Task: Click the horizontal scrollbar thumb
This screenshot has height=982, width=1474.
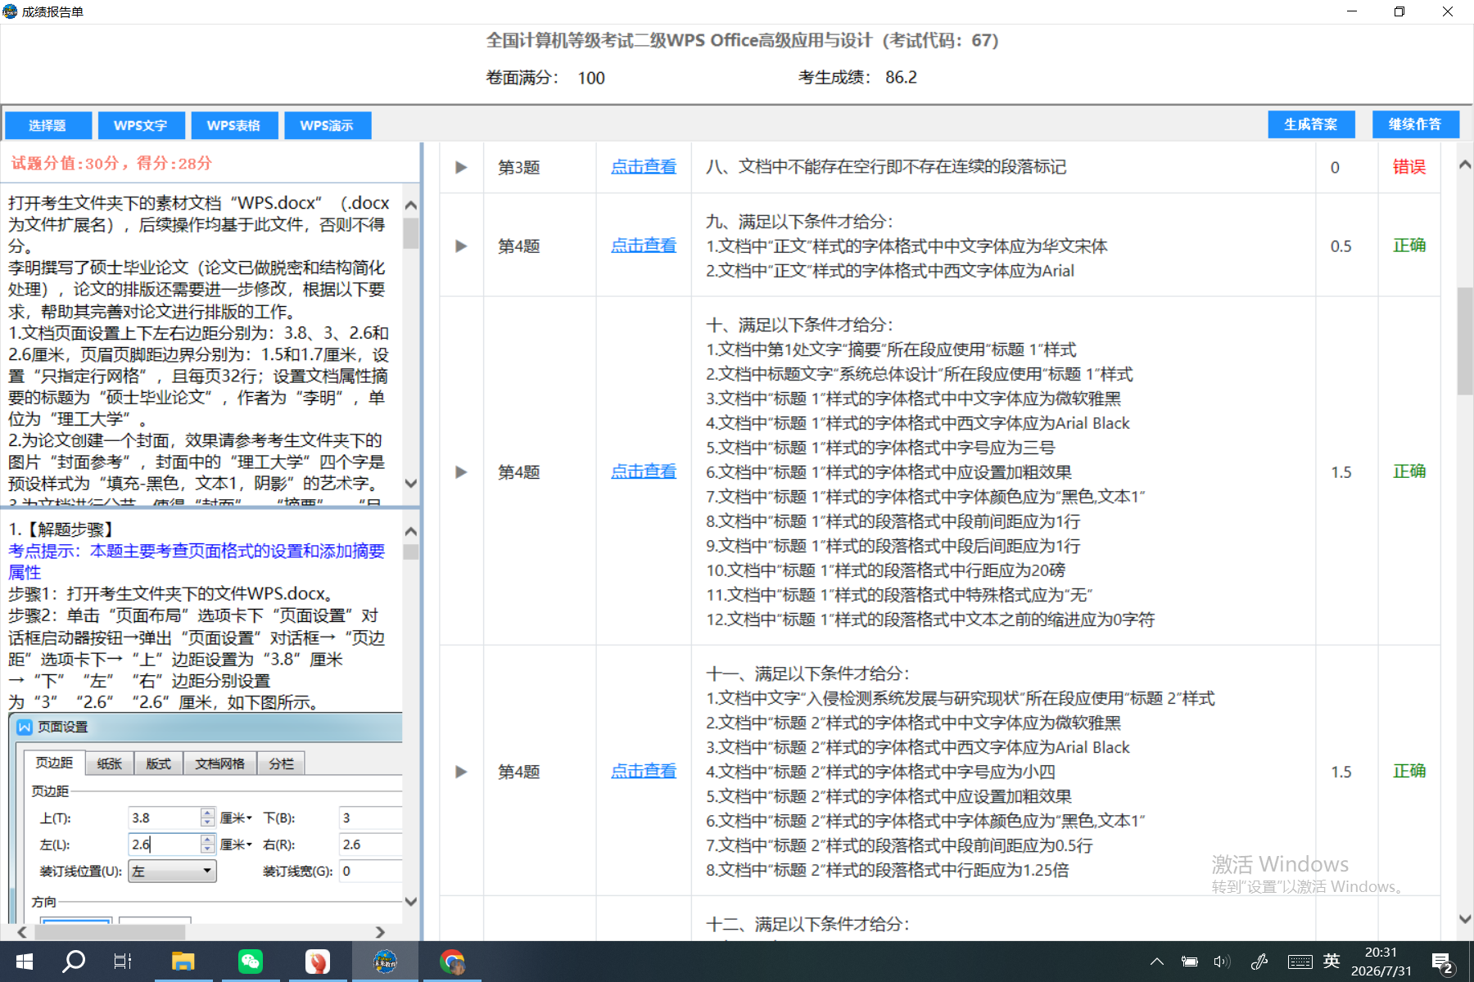Action: (x=108, y=932)
